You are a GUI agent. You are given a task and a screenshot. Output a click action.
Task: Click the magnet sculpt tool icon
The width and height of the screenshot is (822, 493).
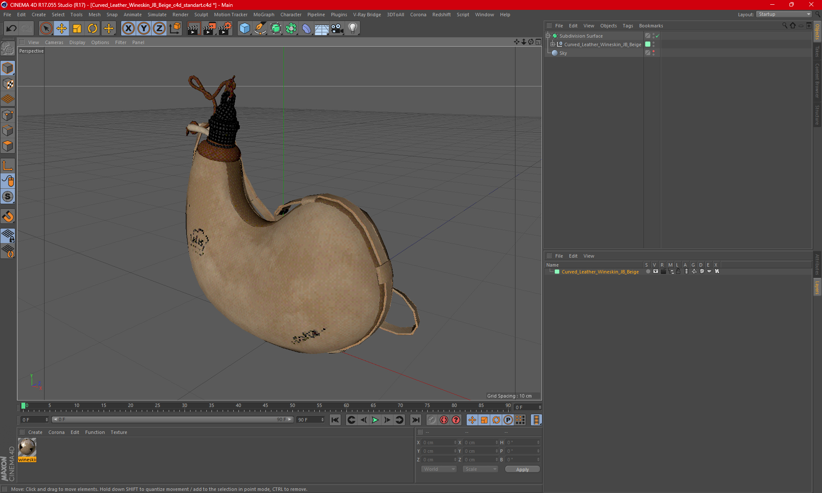(x=8, y=216)
